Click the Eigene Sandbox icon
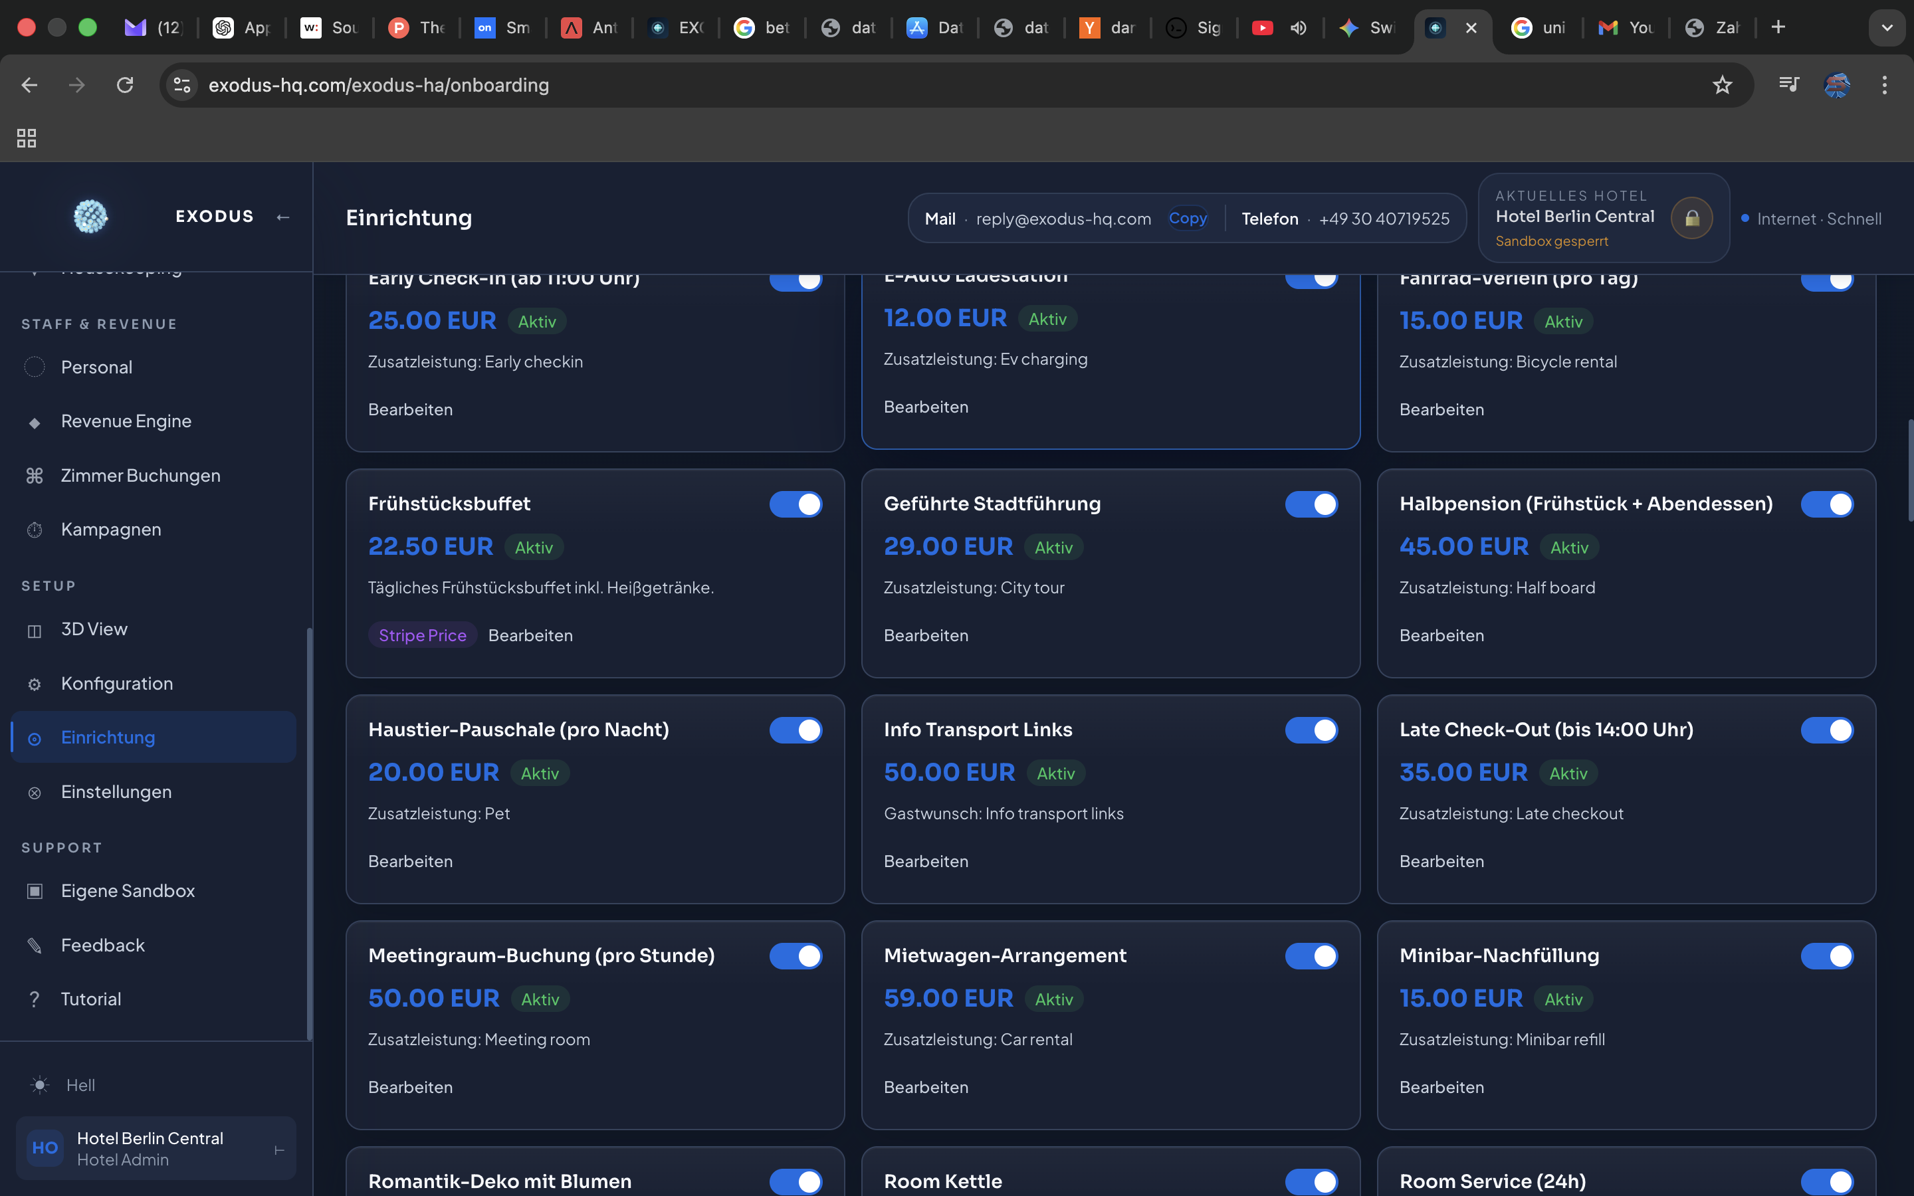1914x1196 pixels. (x=34, y=892)
